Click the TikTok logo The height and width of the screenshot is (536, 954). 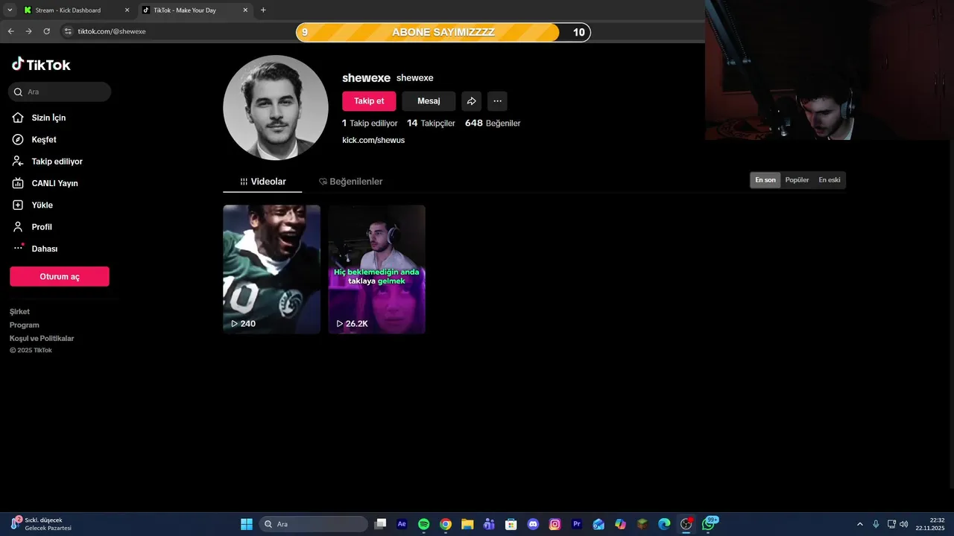coord(41,65)
